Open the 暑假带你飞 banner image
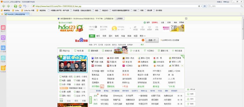Screen dimensions: 244x107 [x=72, y=63]
